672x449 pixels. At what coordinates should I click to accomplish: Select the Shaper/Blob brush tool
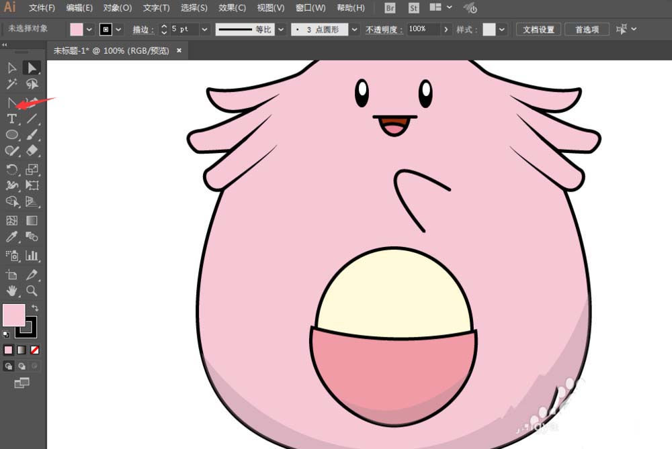click(x=11, y=150)
